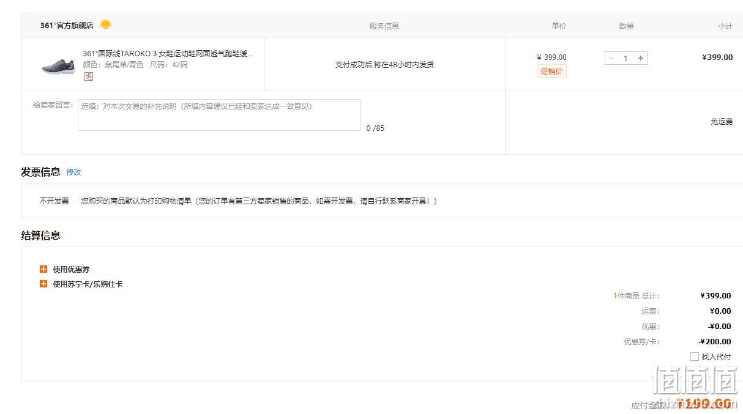Click the 服务信息 column header
Image resolution: width=743 pixels, height=414 pixels.
pyautogui.click(x=384, y=26)
